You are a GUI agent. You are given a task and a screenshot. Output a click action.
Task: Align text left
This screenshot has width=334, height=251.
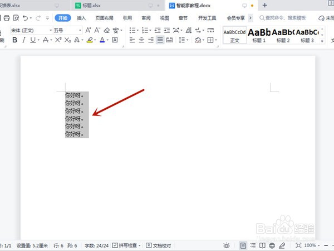pyautogui.click(x=132, y=40)
